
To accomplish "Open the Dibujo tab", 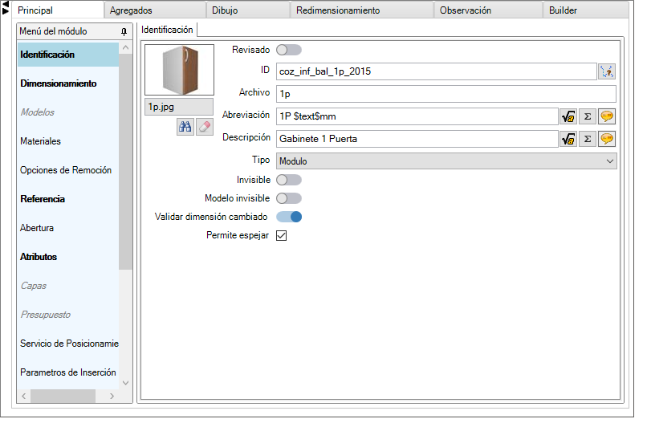I will pyautogui.click(x=248, y=10).
